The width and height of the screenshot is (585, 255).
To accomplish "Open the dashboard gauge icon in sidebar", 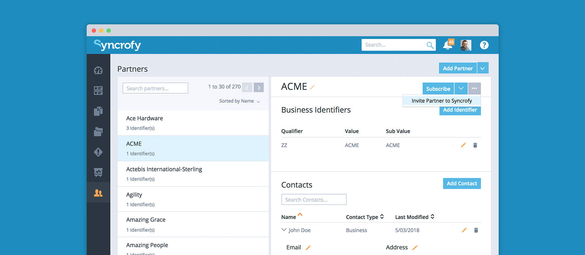I will coord(98,70).
